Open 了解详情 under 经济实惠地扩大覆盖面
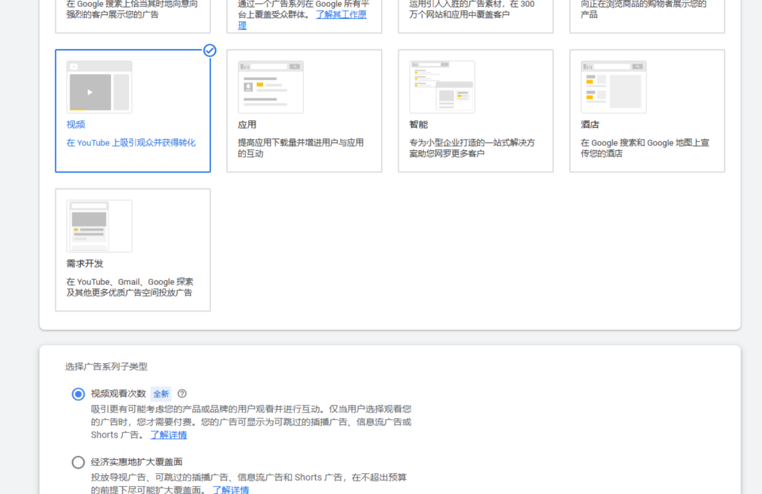The height and width of the screenshot is (494, 762). tap(232, 490)
